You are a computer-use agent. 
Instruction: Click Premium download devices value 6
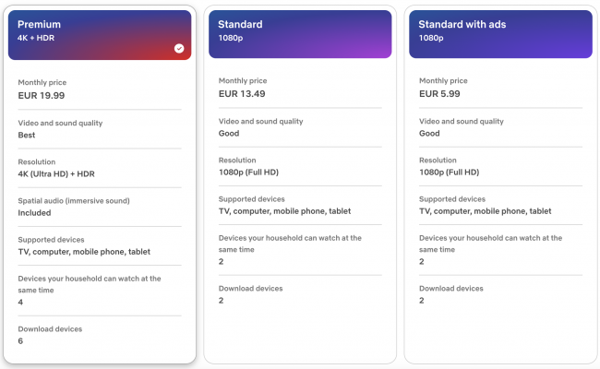20,341
